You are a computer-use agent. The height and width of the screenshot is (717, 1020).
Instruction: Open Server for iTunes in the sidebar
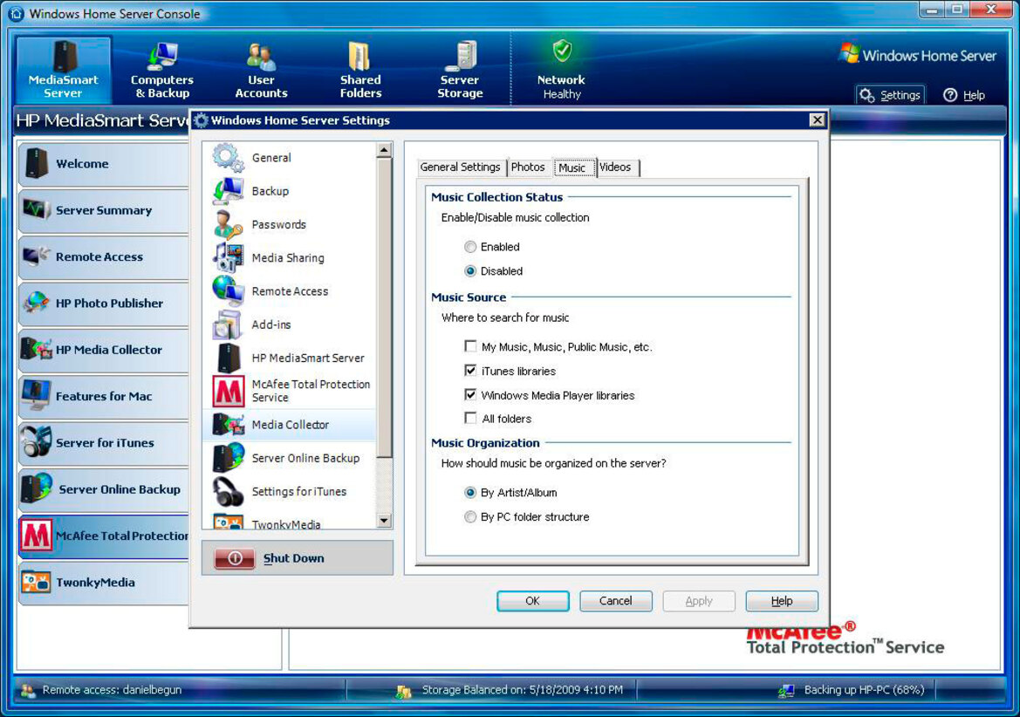[x=104, y=443]
